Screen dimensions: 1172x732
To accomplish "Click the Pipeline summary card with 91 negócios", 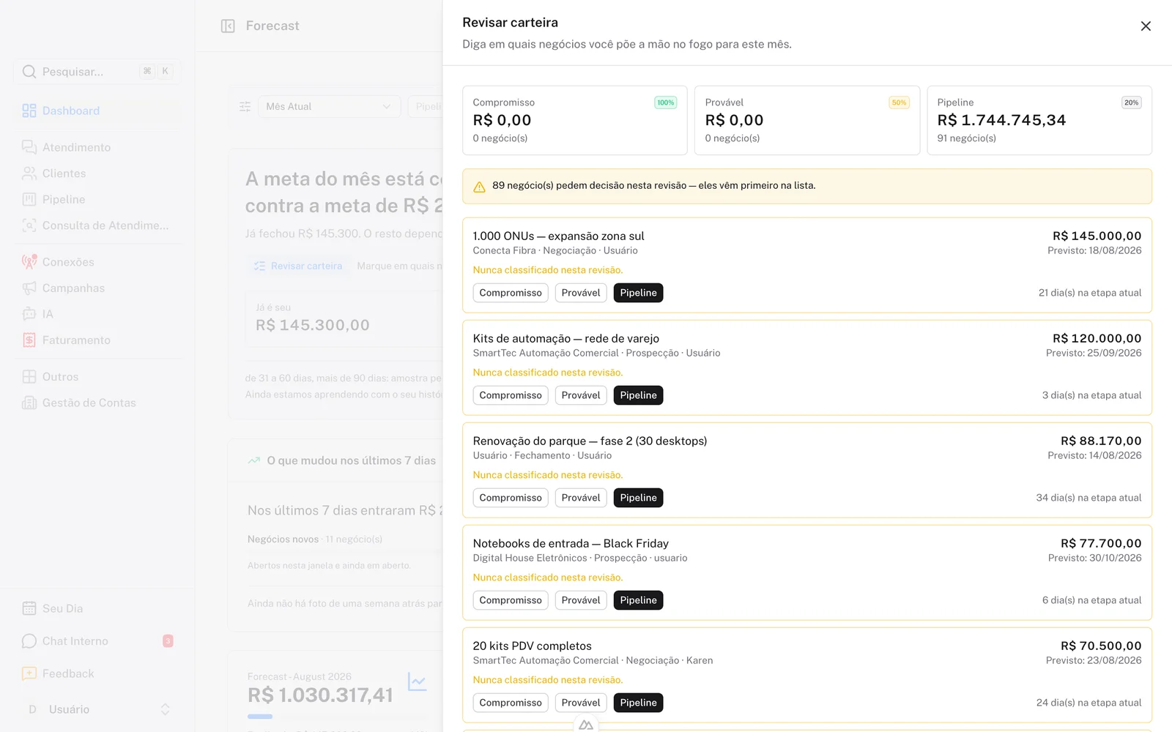I will (x=1039, y=121).
